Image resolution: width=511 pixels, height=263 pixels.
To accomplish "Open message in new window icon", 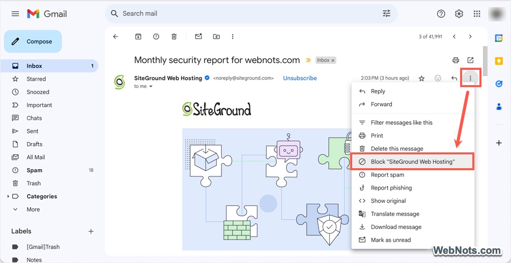I will 470,60.
